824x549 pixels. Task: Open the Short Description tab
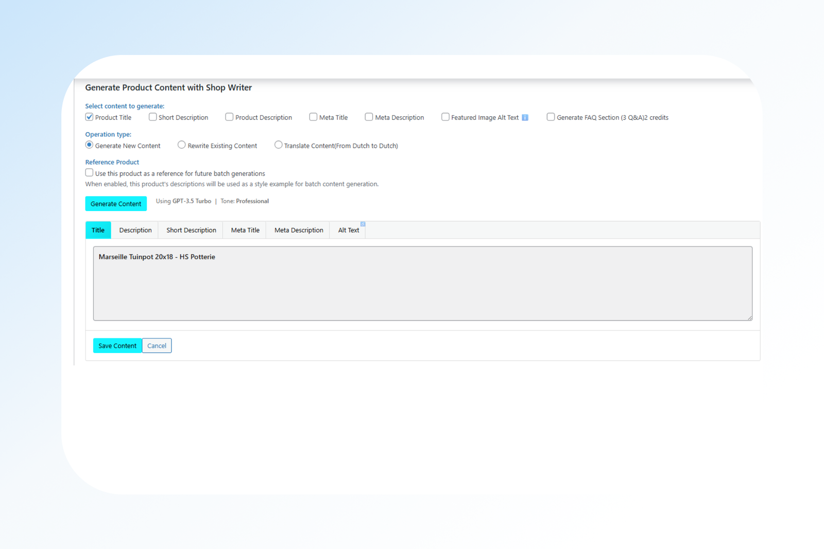[191, 230]
